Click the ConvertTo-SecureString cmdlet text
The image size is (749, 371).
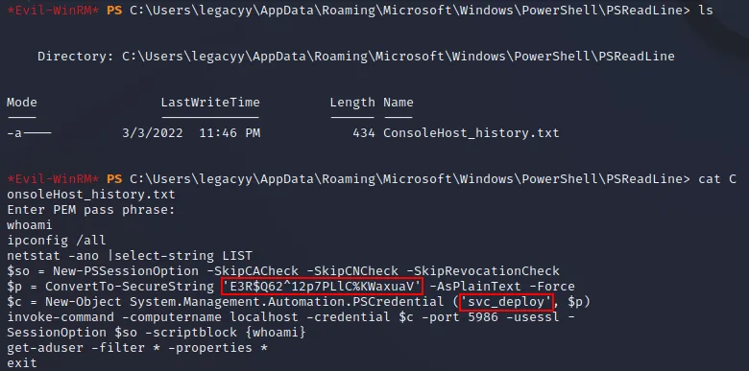(130, 286)
